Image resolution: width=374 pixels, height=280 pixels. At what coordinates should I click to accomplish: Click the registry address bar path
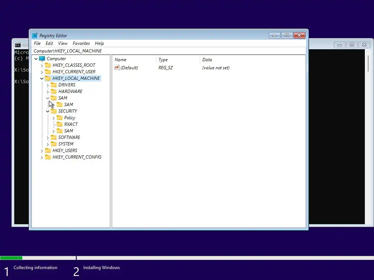click(x=169, y=51)
